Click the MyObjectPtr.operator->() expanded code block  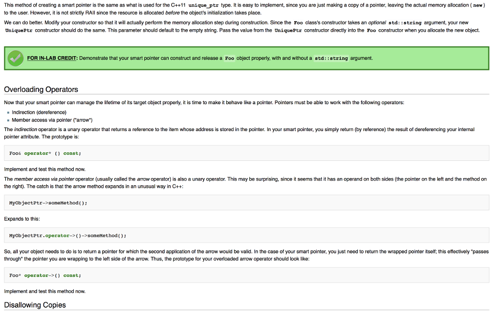tap(68, 236)
